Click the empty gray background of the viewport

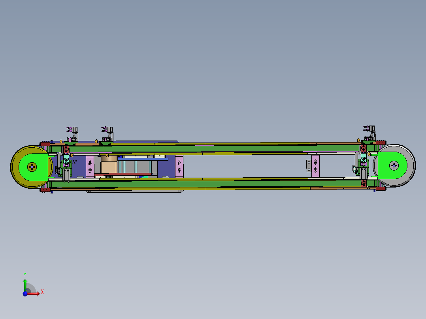click(x=213, y=245)
